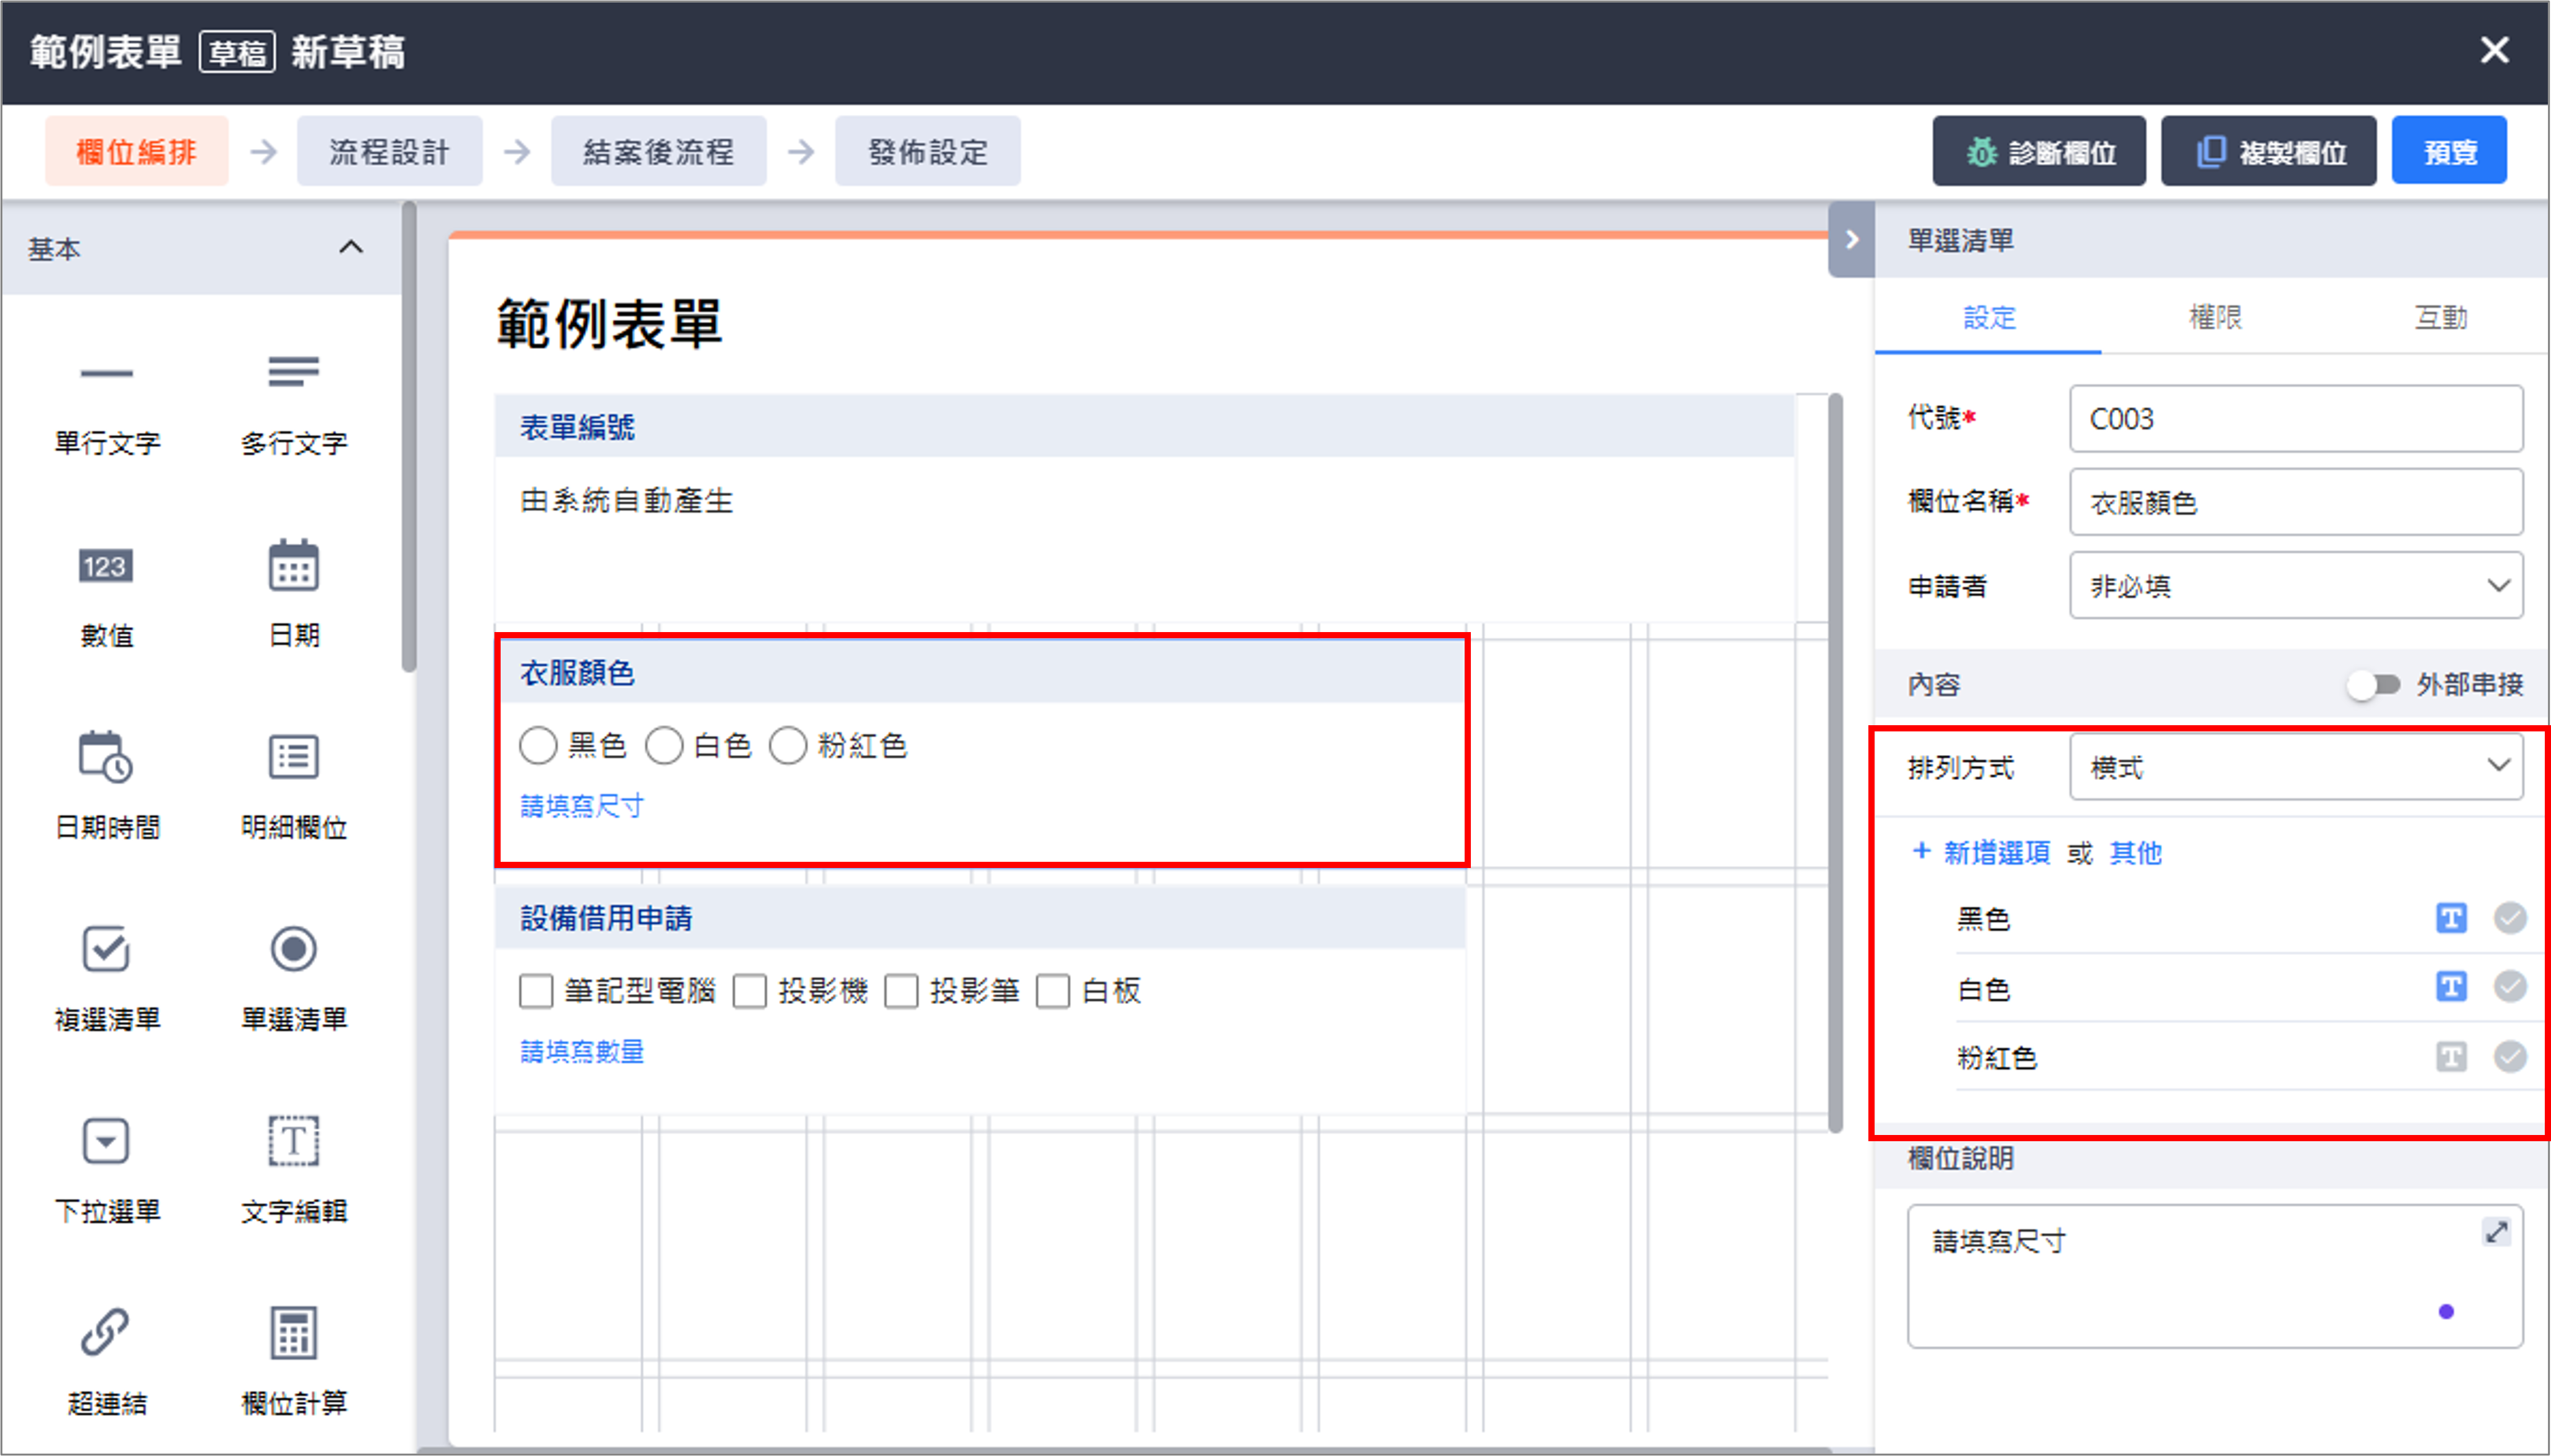Expand the 欄位說明 text area icon

[x=2495, y=1232]
